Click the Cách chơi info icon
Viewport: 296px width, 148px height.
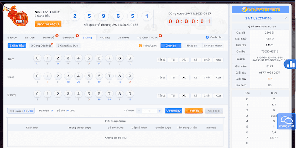click(x=207, y=37)
